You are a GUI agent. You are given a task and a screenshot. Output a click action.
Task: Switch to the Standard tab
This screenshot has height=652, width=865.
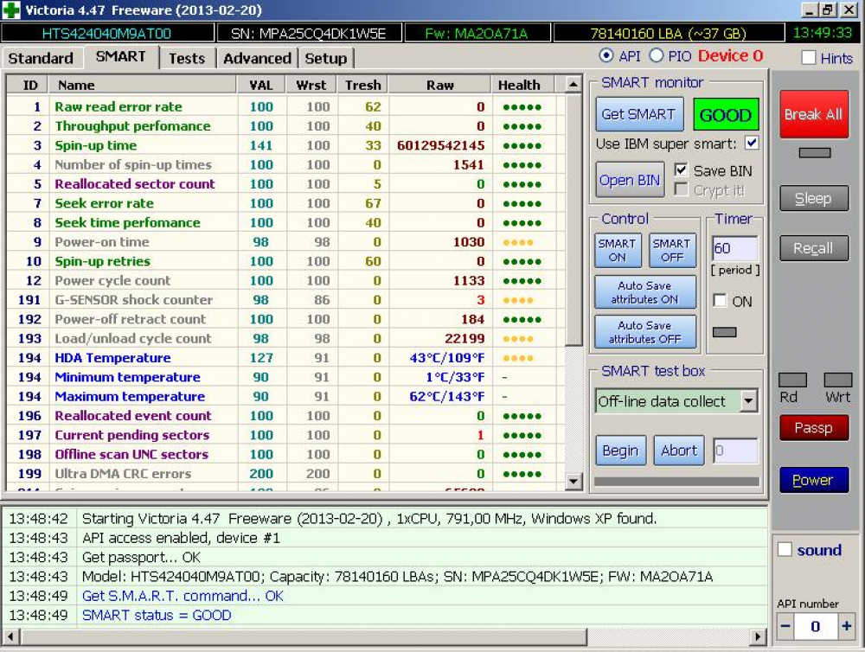tap(41, 58)
